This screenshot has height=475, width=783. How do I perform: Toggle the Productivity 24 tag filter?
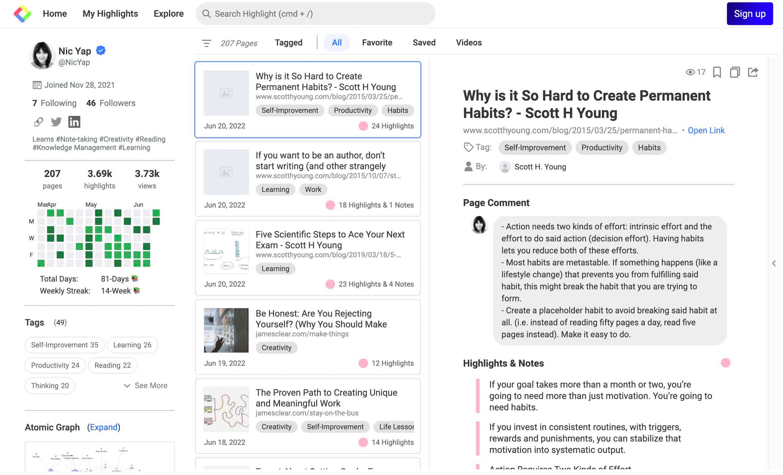coord(55,365)
